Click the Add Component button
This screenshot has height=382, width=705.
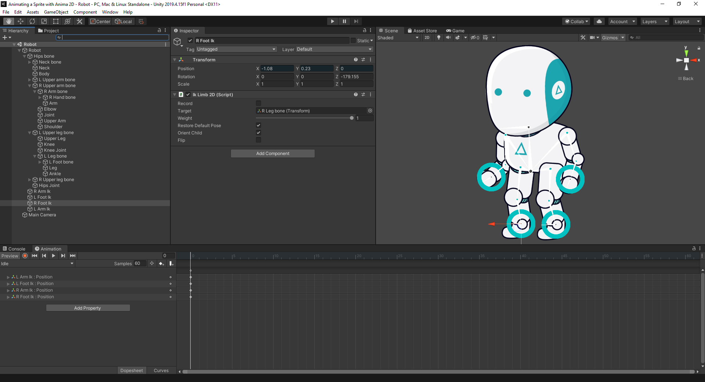272,154
